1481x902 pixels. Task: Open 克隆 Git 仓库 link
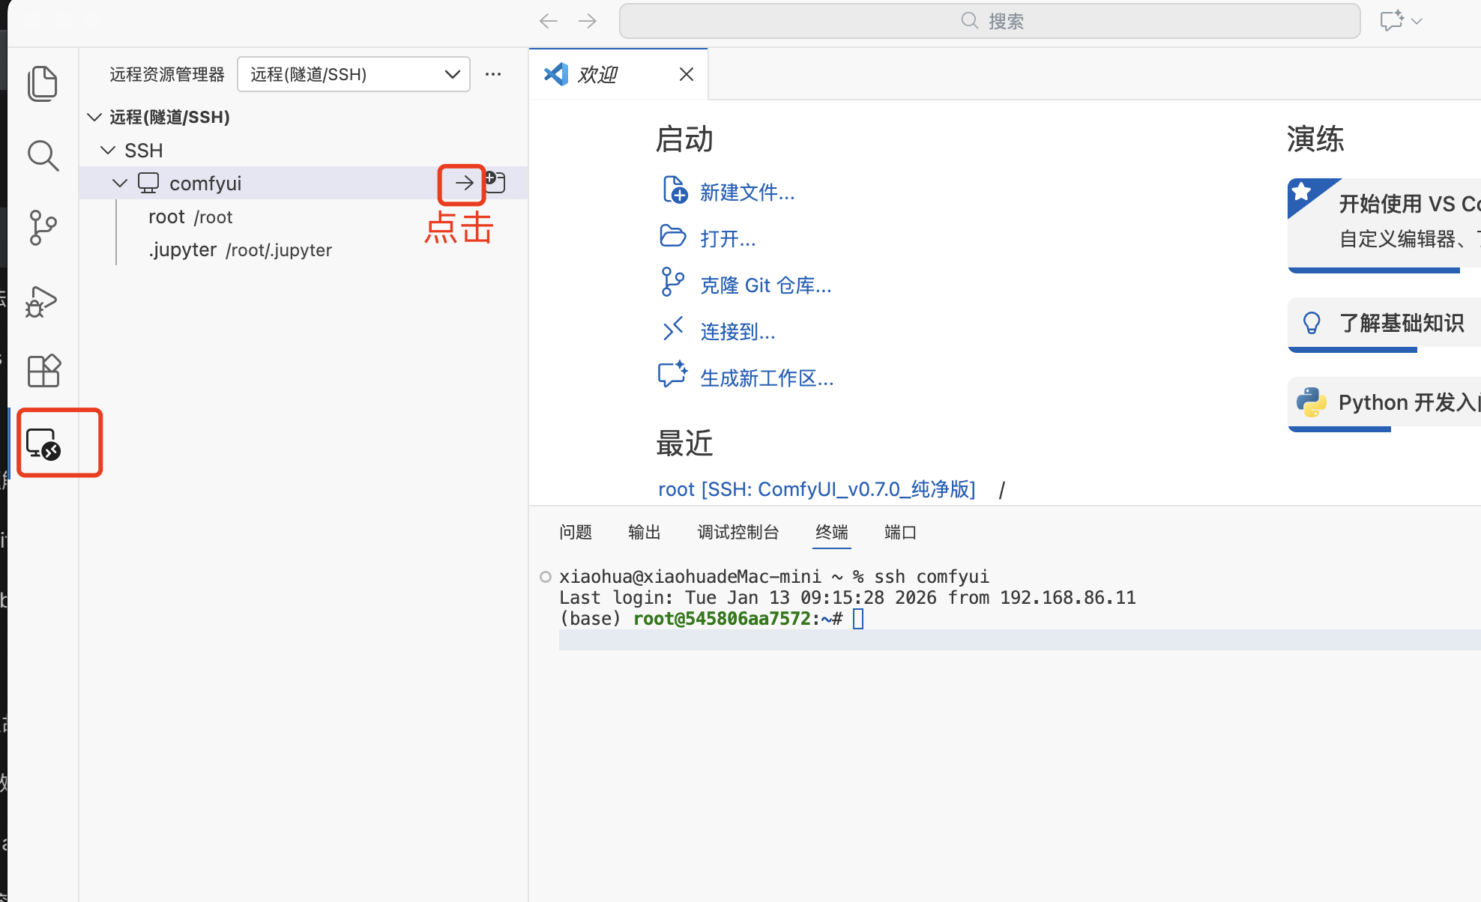point(765,285)
